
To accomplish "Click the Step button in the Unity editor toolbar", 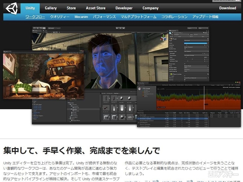I will pyautogui.click(x=124, y=28).
